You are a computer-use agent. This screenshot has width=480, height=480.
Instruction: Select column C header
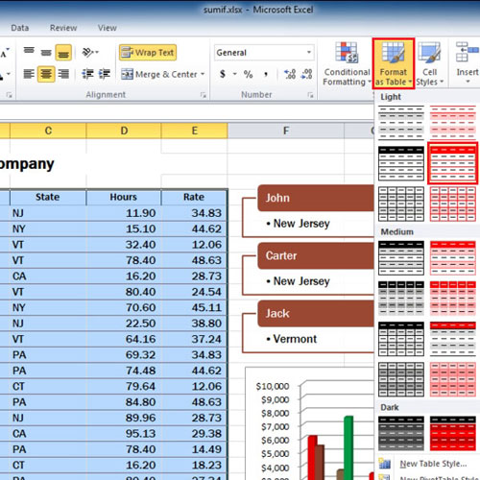pyautogui.click(x=48, y=131)
